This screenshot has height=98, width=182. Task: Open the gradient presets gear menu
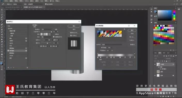(124, 29)
